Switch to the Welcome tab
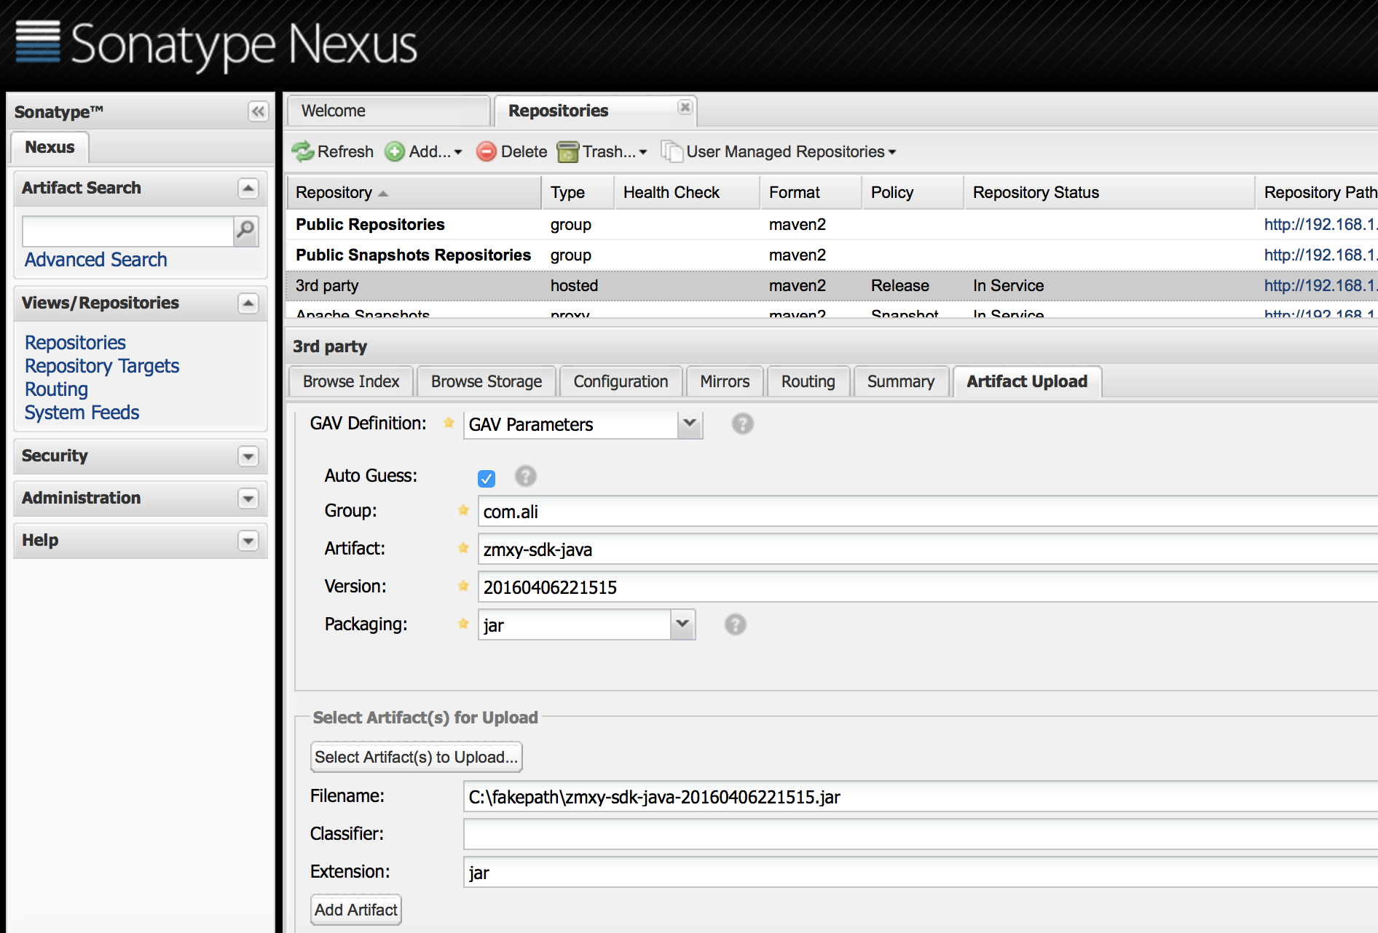1378x933 pixels. coord(388,111)
